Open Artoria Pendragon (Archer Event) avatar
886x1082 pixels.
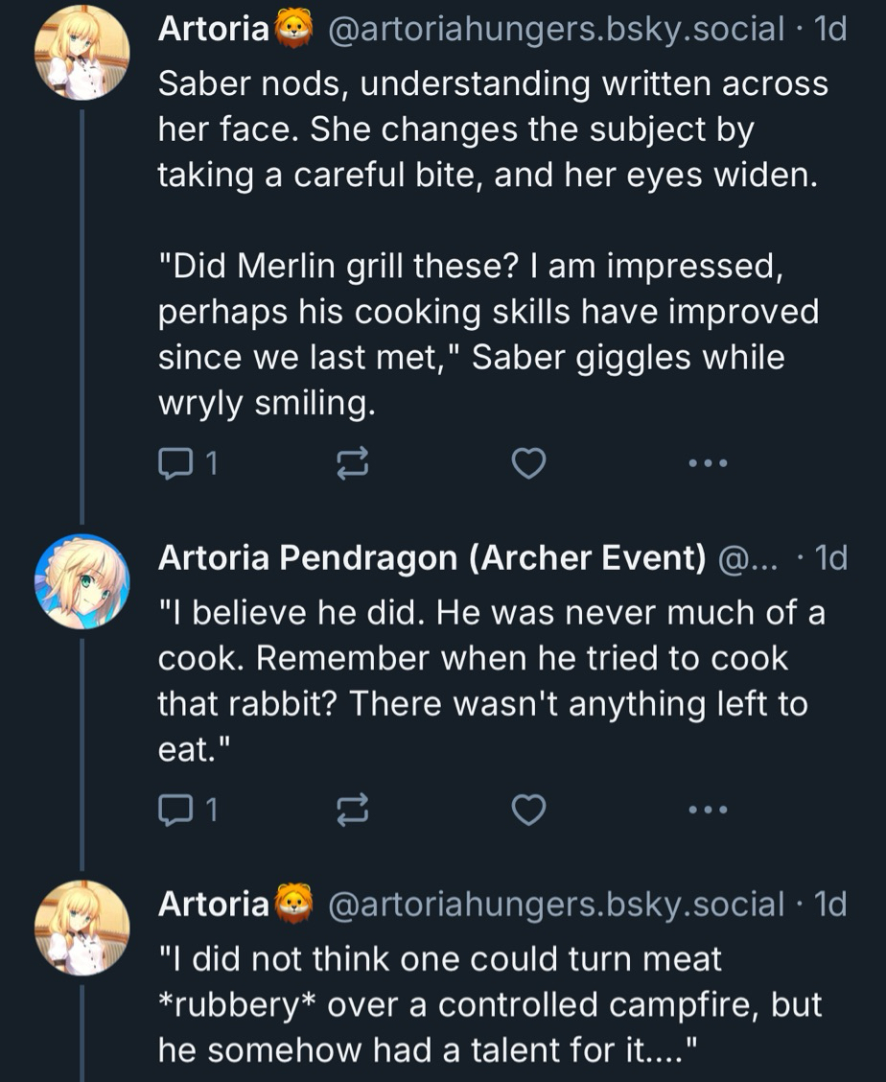(x=82, y=581)
